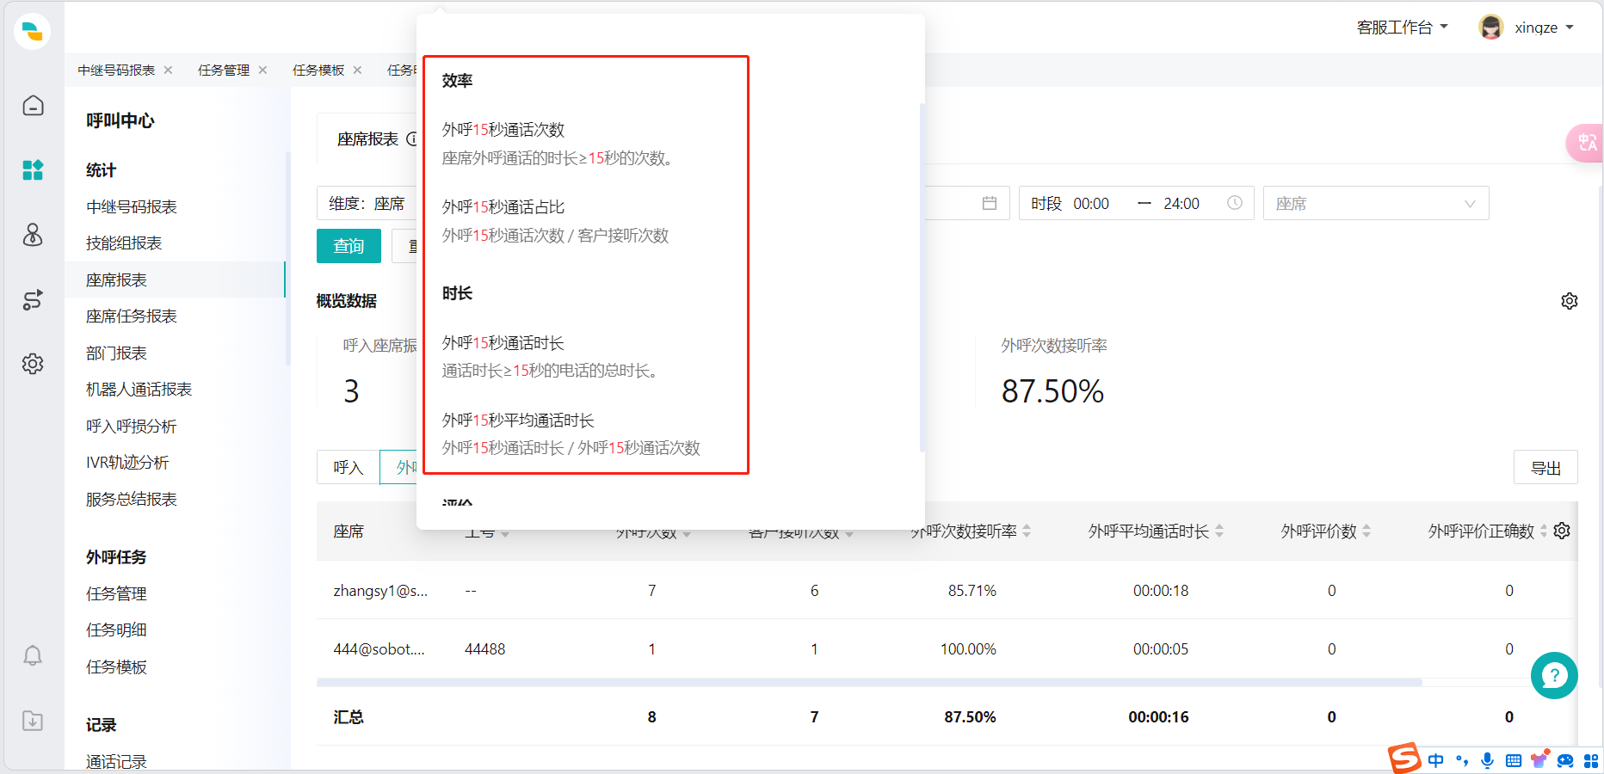Open 通话记录 in the sidebar
The width and height of the screenshot is (1604, 774).
click(116, 761)
